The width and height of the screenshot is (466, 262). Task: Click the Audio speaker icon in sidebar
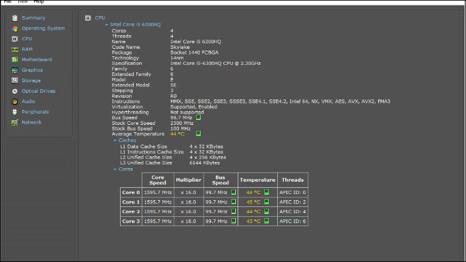tap(15, 101)
